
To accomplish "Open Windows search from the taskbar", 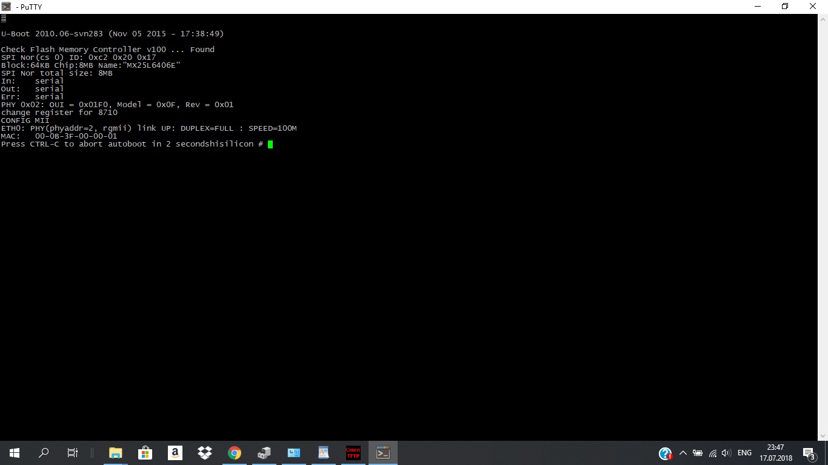I will [44, 453].
